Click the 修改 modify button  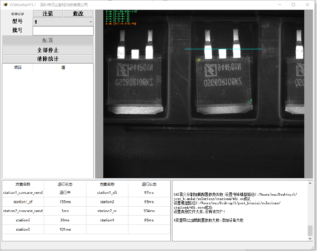click(78, 13)
